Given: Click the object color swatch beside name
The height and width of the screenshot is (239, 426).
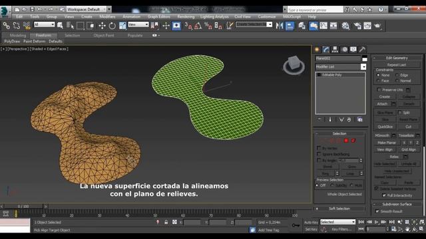Looking at the screenshot, I should click(364, 58).
